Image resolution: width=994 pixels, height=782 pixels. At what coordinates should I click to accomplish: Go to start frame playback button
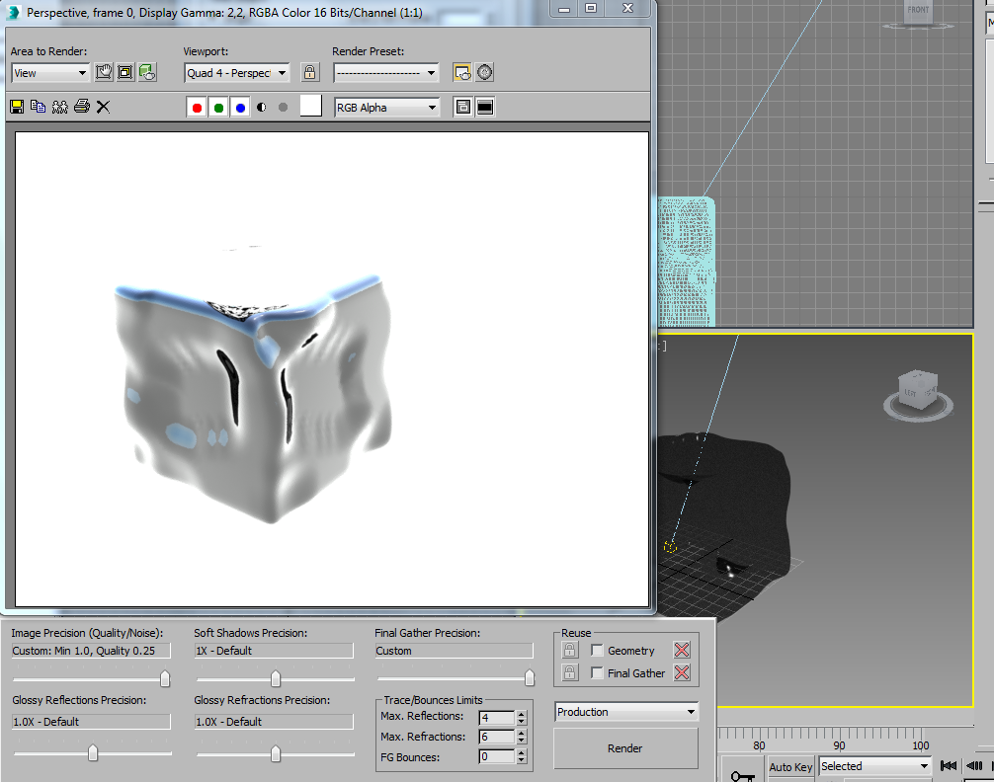click(949, 766)
